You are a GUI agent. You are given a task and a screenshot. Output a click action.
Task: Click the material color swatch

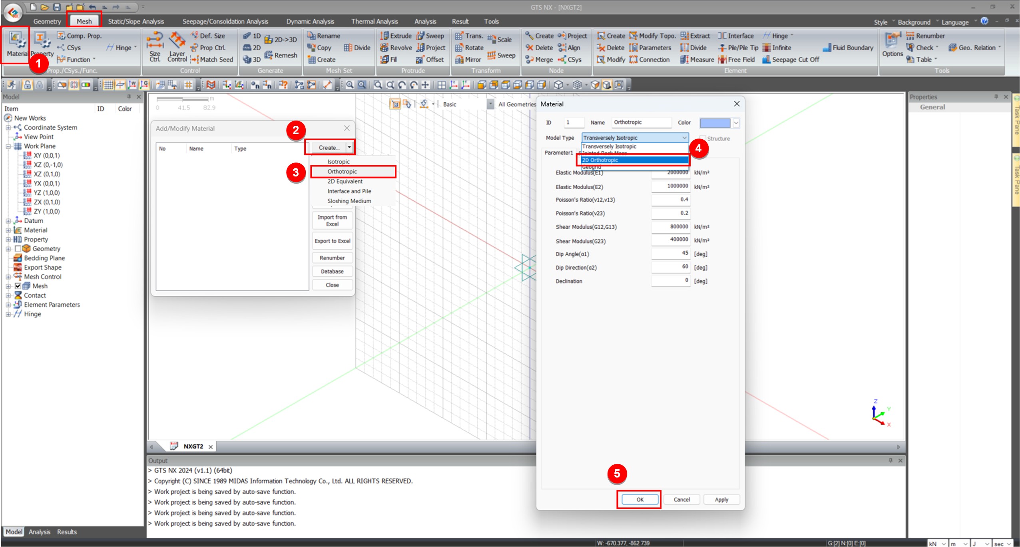715,123
